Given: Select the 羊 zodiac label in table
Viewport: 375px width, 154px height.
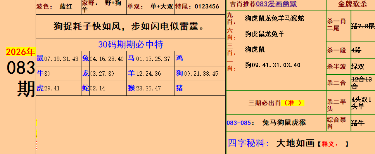Looking at the screenshot, I should pos(131,73).
